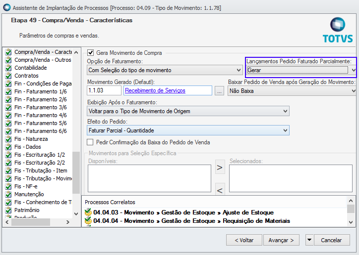Click Movimento Gerado code field 1.1.03
Viewport: 359px width, 255px height.
tap(104, 90)
